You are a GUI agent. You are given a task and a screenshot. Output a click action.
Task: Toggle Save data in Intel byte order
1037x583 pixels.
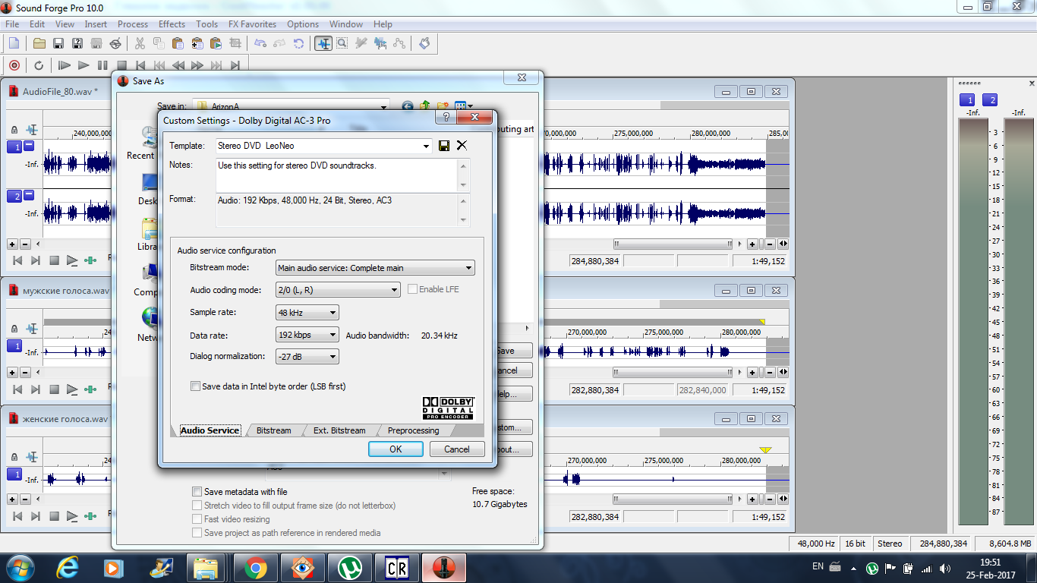[x=196, y=386]
